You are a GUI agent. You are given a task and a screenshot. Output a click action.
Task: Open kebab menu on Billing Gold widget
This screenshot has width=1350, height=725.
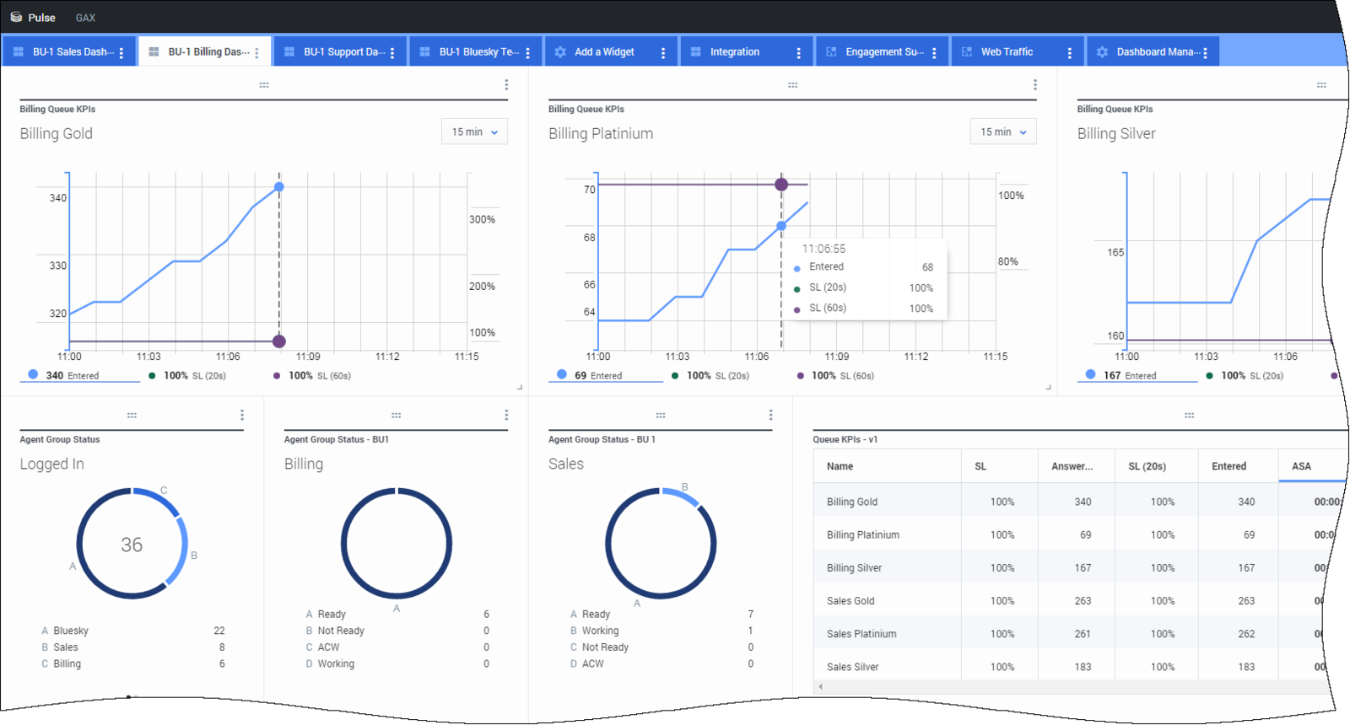506,85
